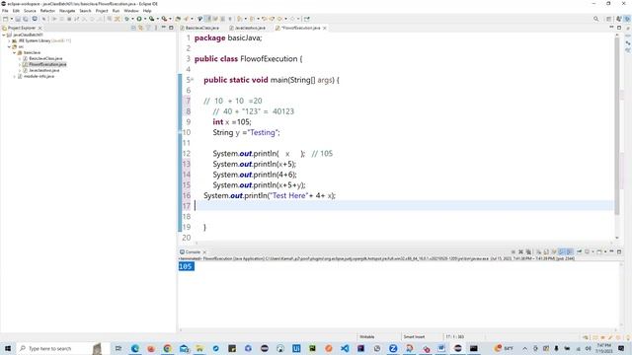Screen dimensions: 632x355
Task: Open dropdown arrow next to External Tools icon
Action: [x=170, y=19]
